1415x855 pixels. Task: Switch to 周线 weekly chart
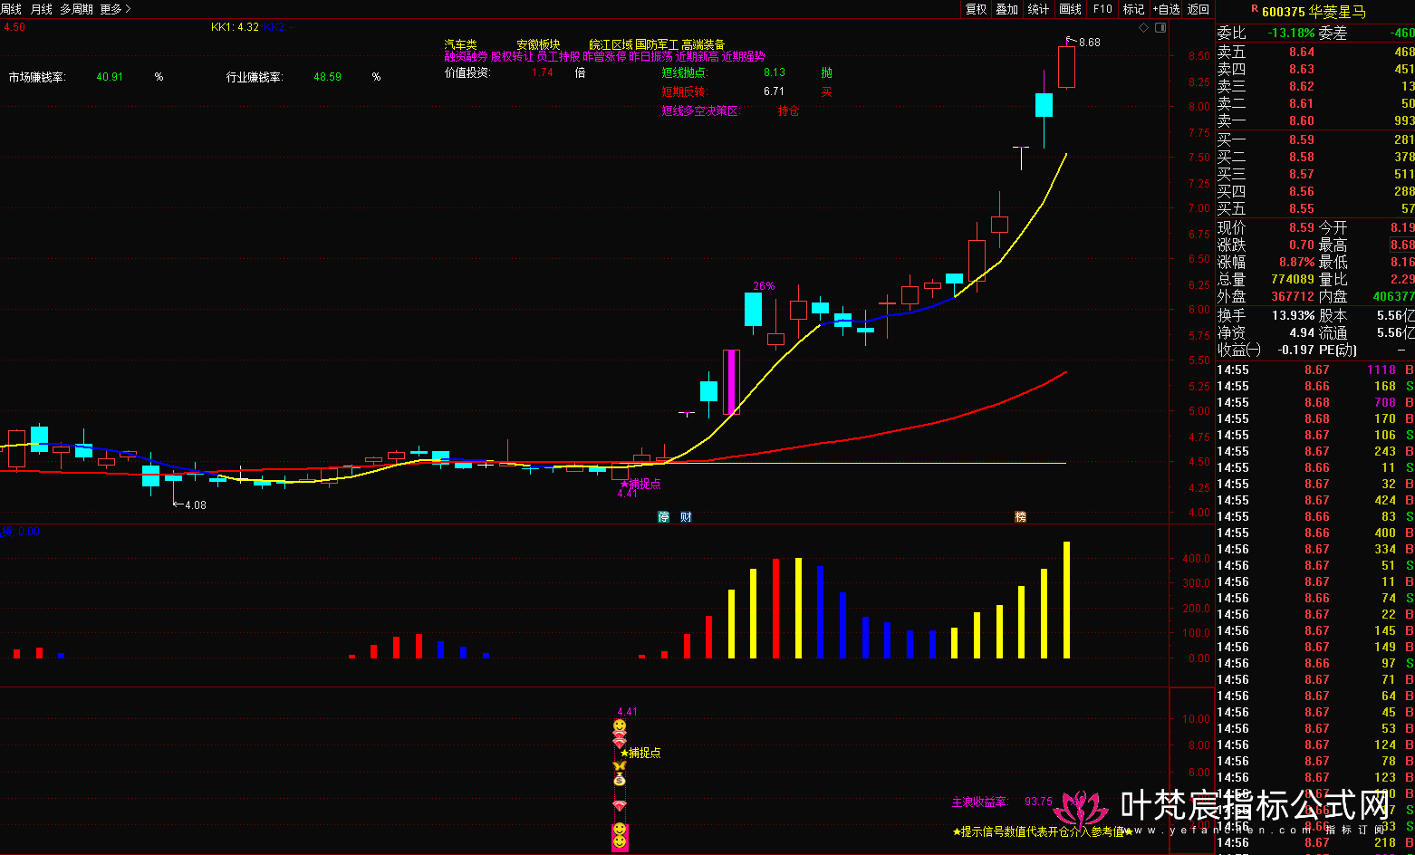[x=11, y=9]
